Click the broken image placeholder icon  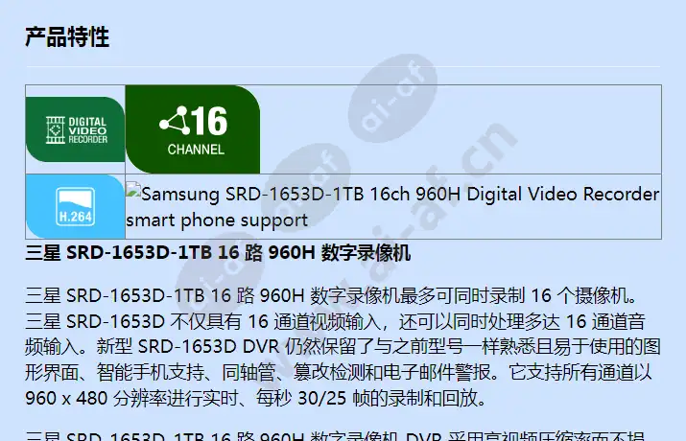coord(133,191)
